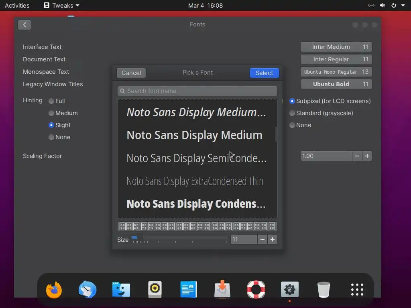Viewport: 411px width, 308px height.
Task: Increase Scaling Factor with plus
Action: coord(367,156)
